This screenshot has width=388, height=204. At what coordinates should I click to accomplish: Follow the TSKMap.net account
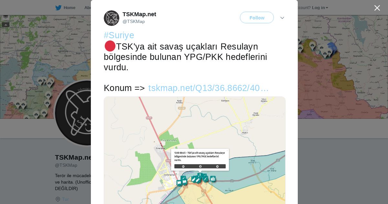257,17
